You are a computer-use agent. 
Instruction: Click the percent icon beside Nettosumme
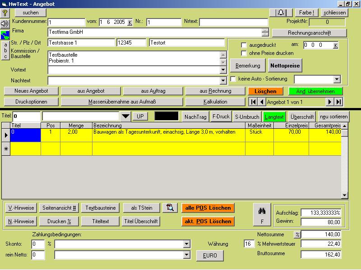click(297, 234)
